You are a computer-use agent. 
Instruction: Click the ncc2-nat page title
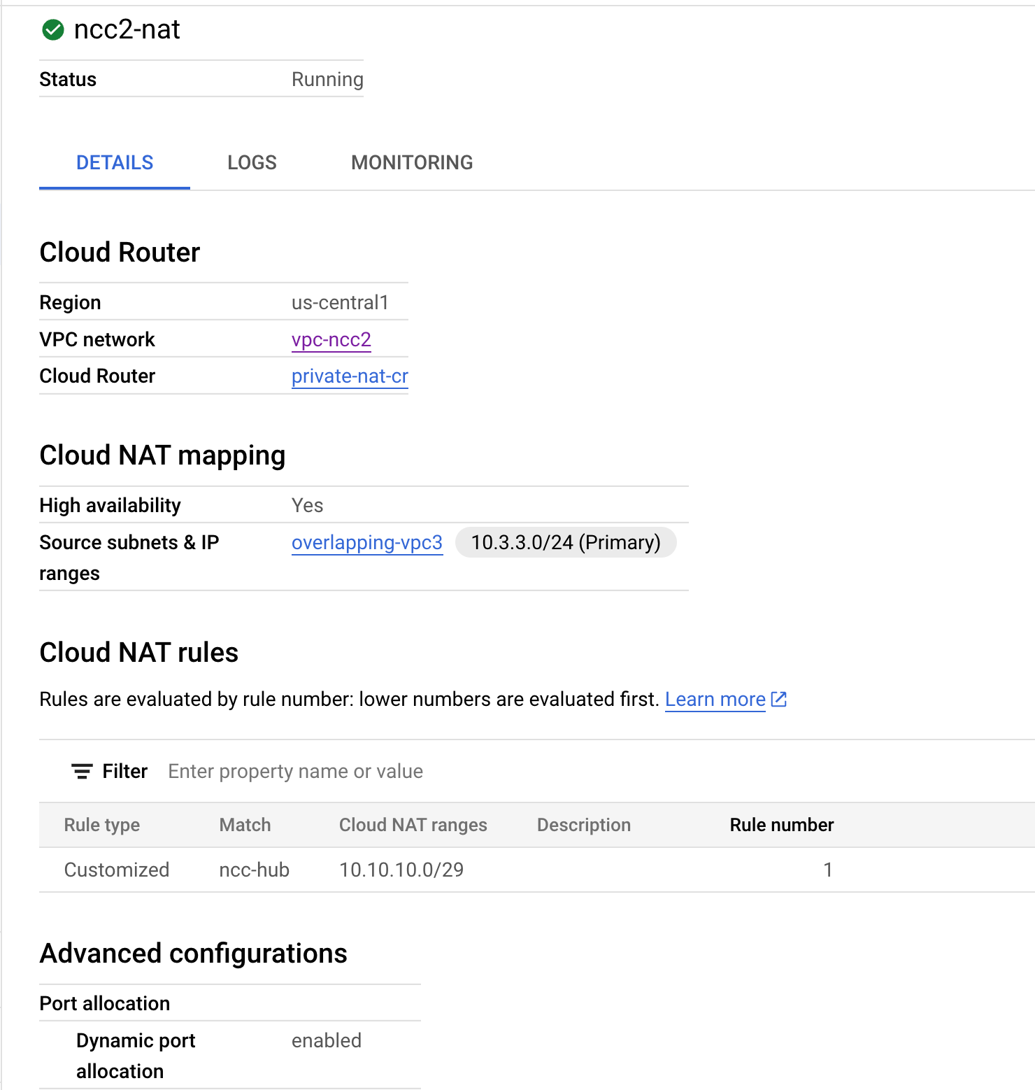click(x=127, y=29)
